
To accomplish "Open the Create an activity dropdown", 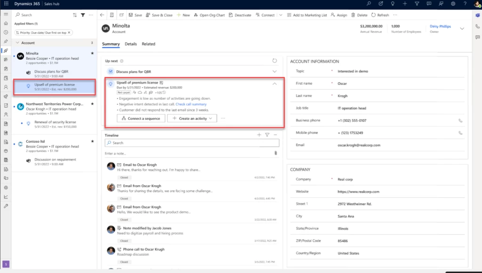I will point(211,118).
